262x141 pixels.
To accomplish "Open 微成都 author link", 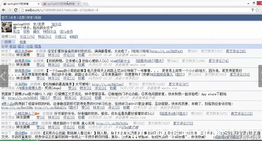I will click(19, 133).
